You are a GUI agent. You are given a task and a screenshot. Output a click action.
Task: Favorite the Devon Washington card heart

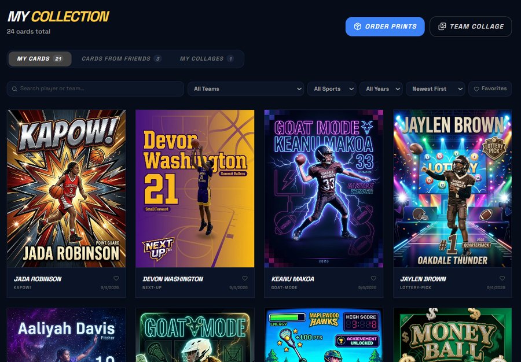(245, 278)
